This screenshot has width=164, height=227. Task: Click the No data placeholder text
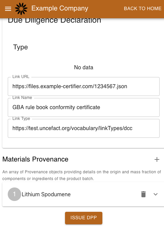tap(84, 67)
